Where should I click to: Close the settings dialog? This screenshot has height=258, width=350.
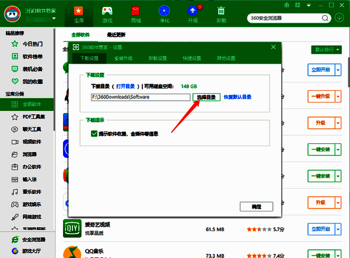point(273,47)
